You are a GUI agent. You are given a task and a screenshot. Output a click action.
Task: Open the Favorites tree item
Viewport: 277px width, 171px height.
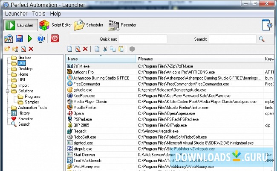(x=26, y=118)
